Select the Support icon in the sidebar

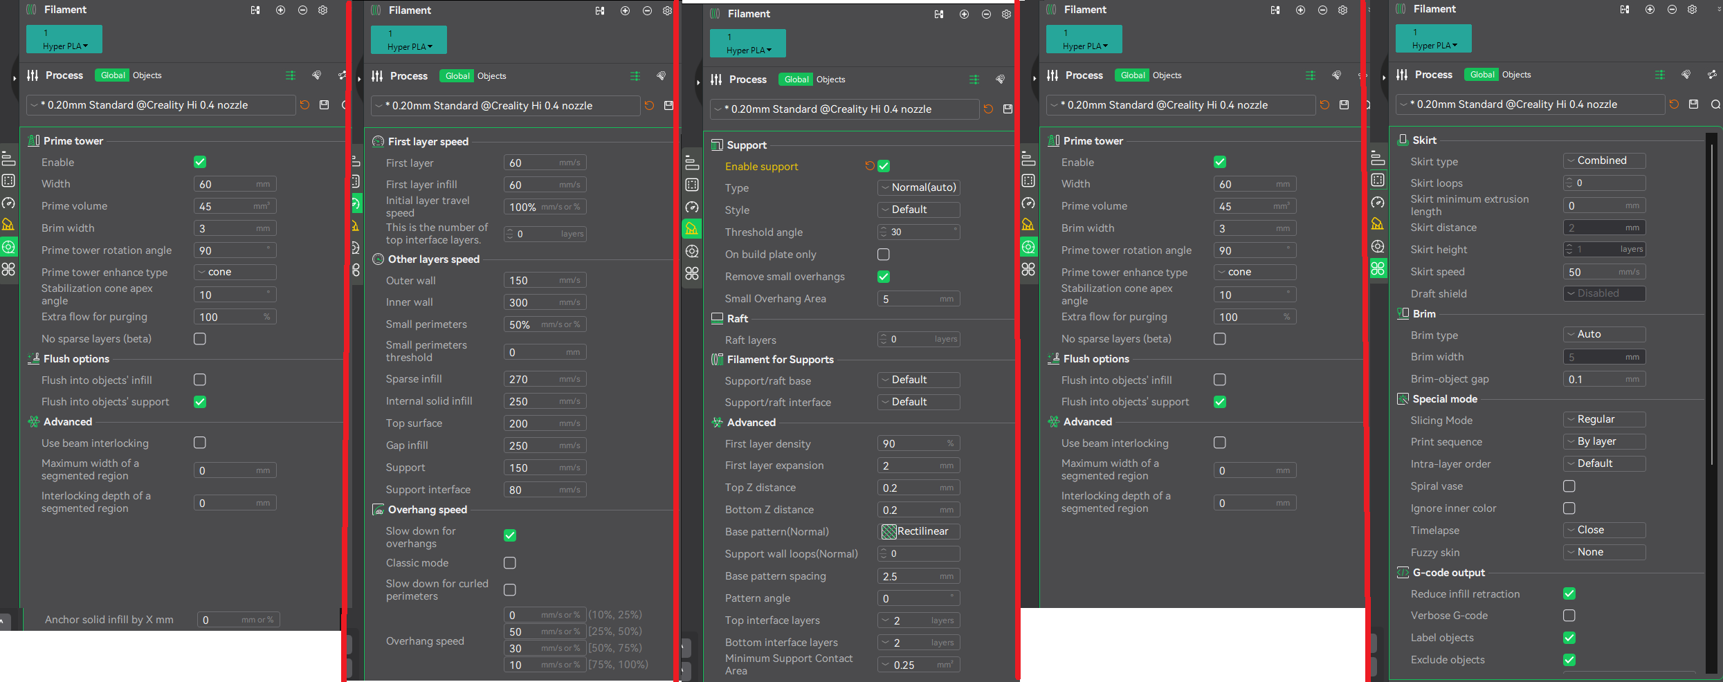(692, 229)
